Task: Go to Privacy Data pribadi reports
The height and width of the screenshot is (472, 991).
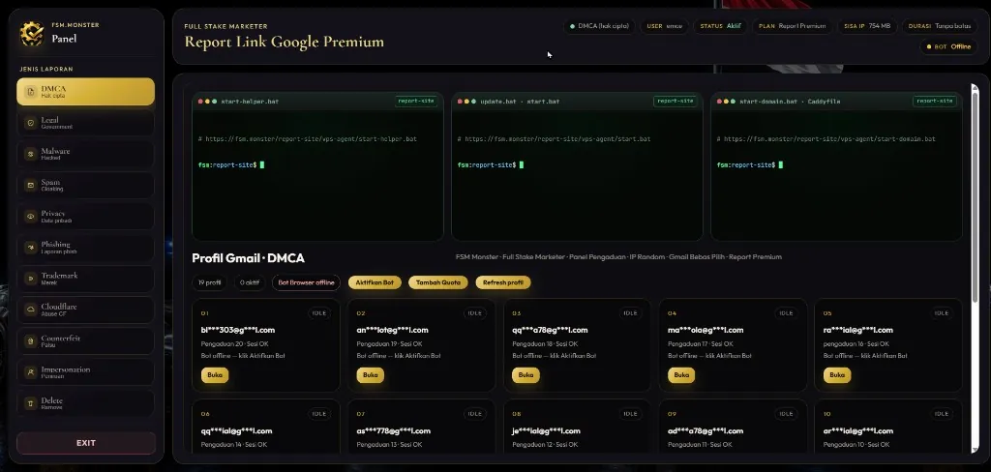Action: pyautogui.click(x=85, y=216)
